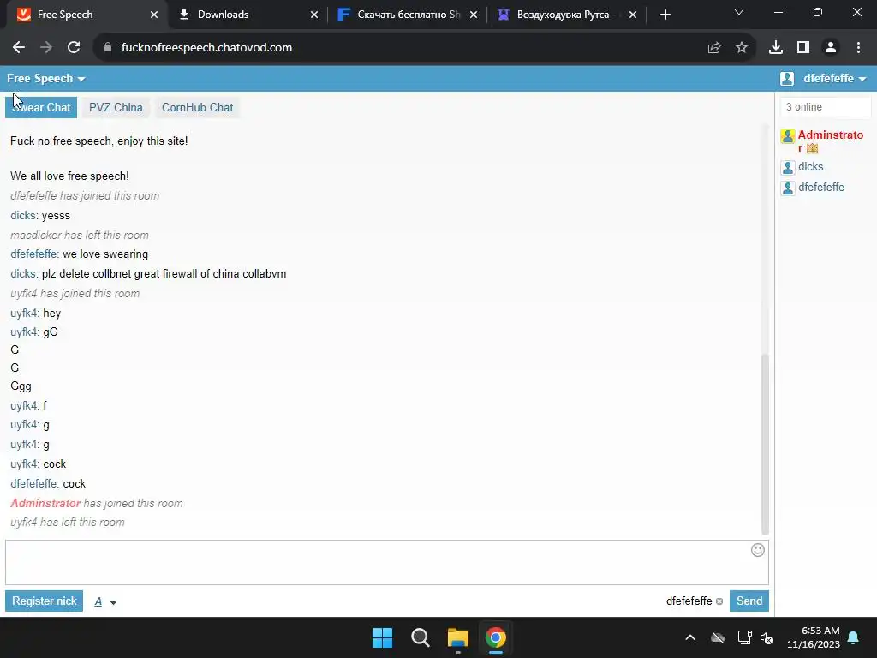
Task: Close the Воздуходувка Рутса browser tab
Action: click(633, 15)
